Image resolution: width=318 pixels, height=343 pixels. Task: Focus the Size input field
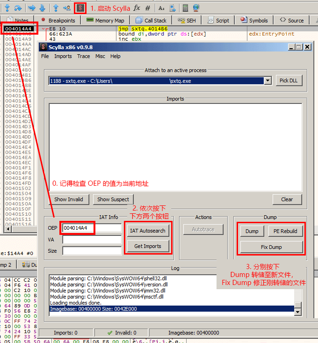(x=92, y=251)
